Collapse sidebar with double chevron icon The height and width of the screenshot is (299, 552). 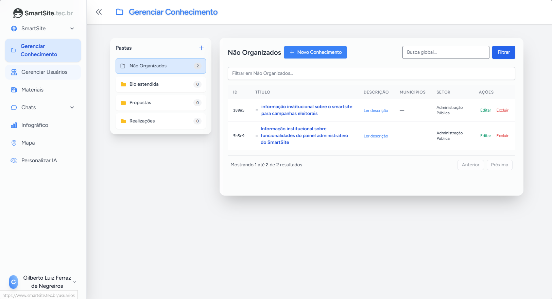tap(99, 12)
